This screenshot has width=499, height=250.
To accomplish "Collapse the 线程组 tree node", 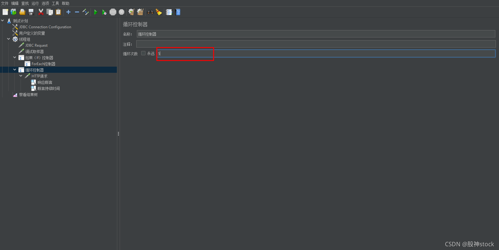I will pyautogui.click(x=9, y=39).
